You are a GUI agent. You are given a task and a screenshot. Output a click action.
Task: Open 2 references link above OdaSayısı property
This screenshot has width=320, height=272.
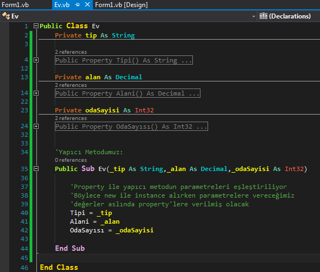[x=71, y=118]
